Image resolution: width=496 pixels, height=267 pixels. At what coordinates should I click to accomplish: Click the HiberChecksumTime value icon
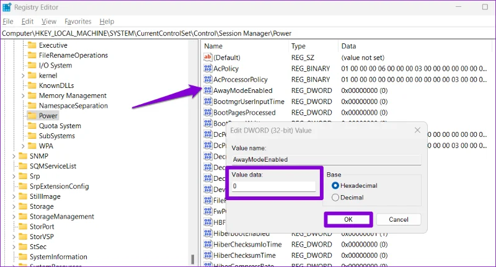(208, 255)
